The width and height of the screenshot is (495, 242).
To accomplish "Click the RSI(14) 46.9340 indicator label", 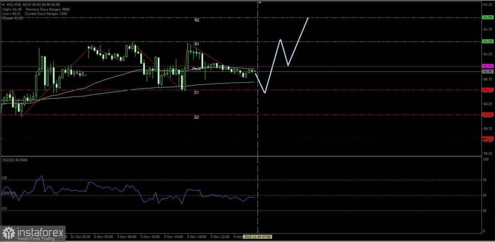I will (15, 160).
